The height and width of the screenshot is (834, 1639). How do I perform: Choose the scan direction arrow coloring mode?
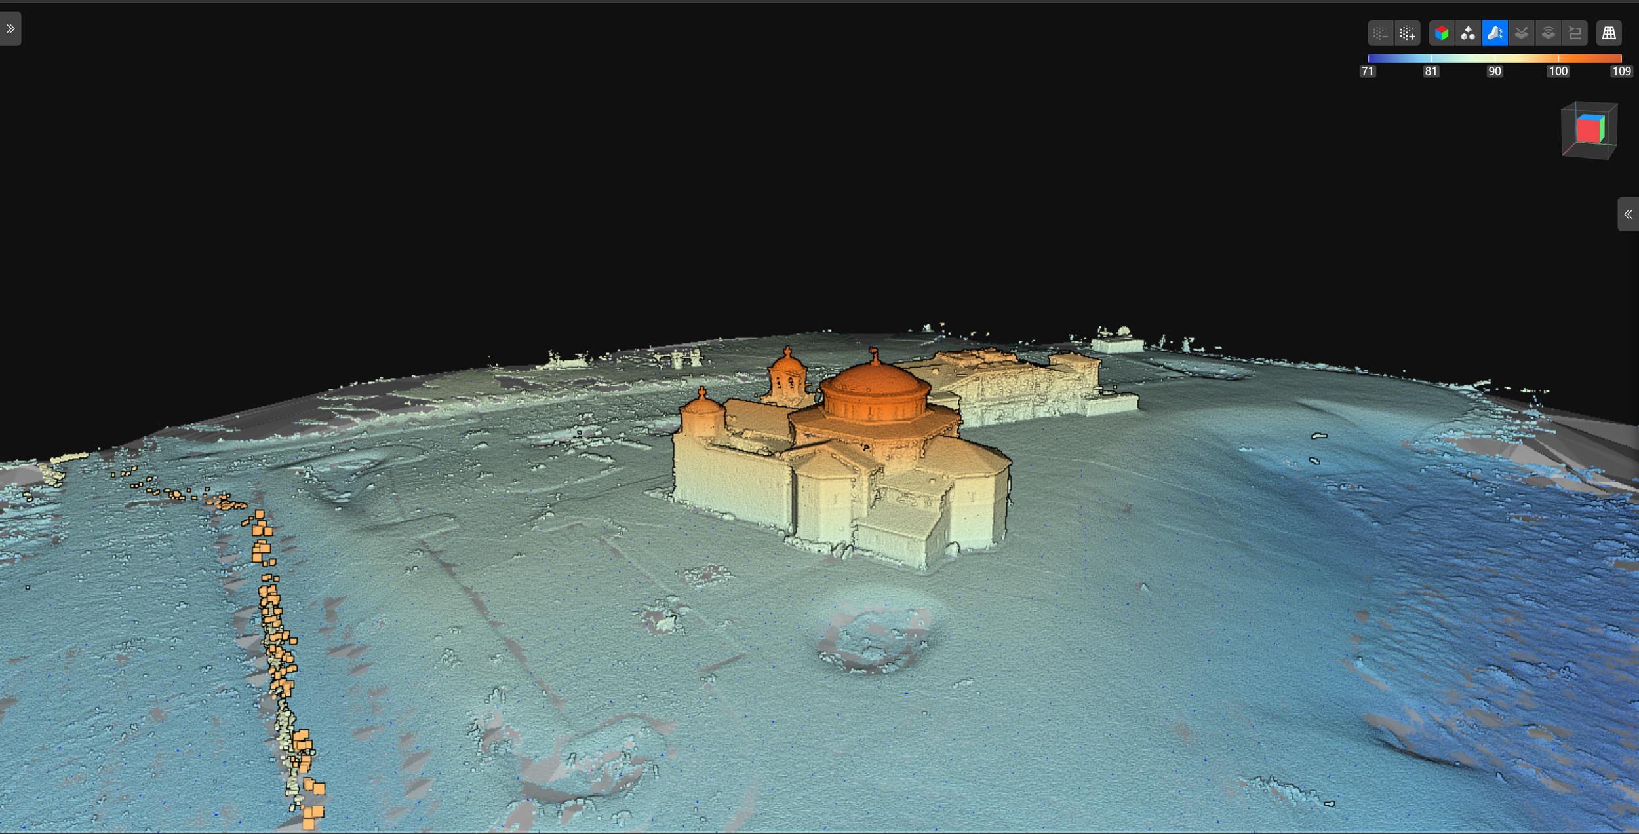(x=1575, y=33)
